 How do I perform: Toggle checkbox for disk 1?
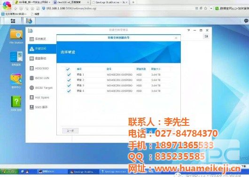click(x=69, y=75)
